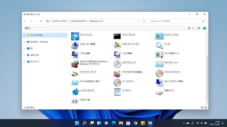This screenshot has width=227, height=127.
Task: Show hidden system tray icons
Action: coord(184,123)
